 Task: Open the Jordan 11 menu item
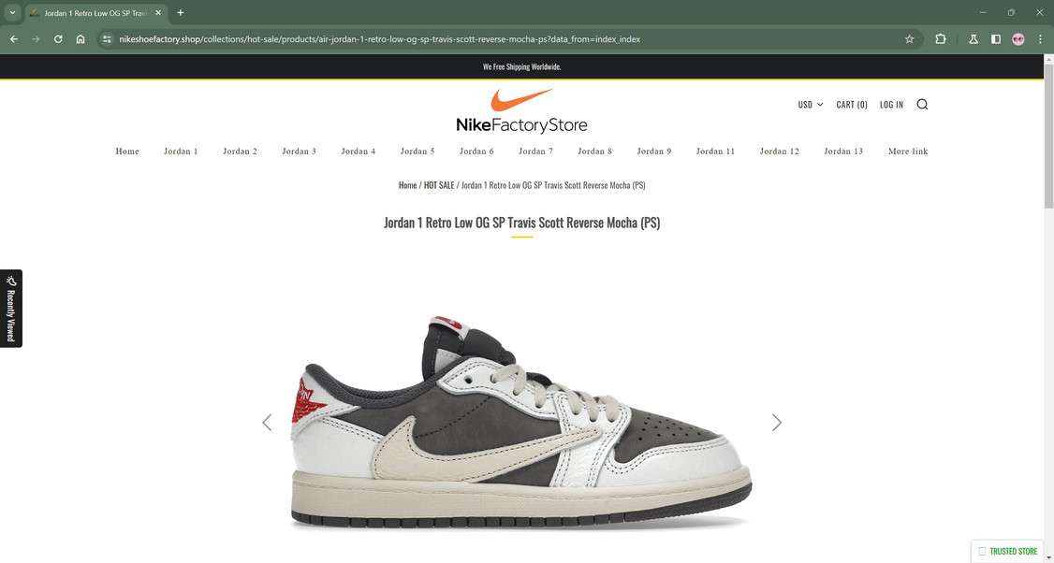[x=715, y=152]
